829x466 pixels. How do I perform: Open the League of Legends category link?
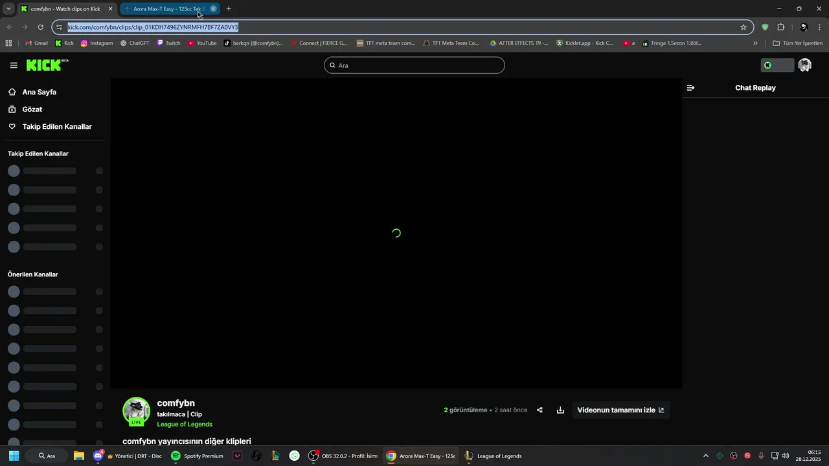[185, 424]
